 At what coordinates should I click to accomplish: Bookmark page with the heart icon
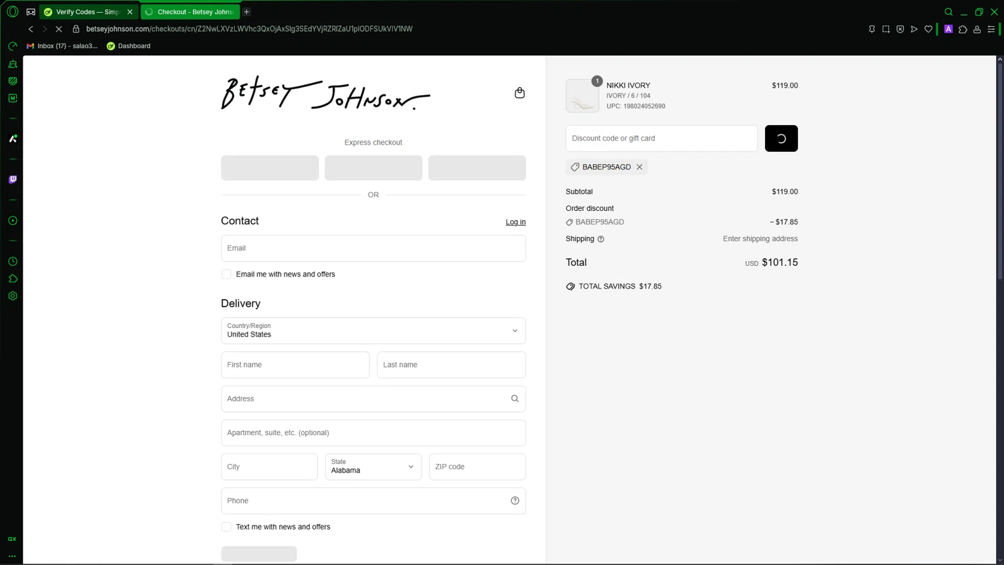[928, 29]
